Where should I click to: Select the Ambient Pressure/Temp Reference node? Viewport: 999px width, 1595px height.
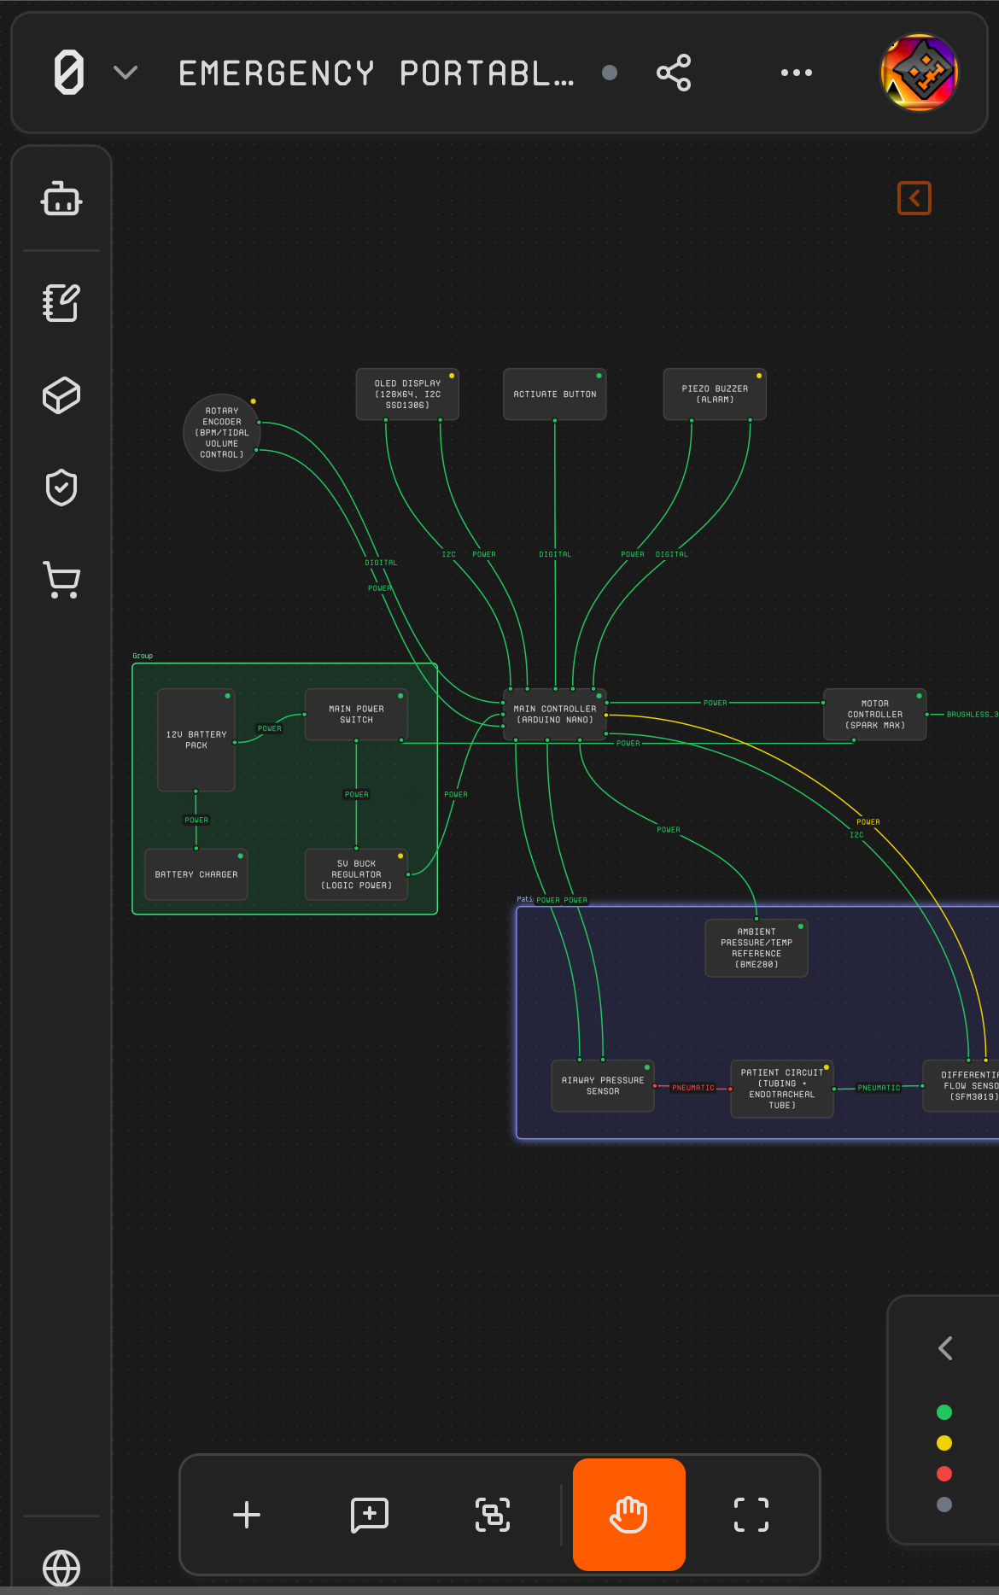coord(757,949)
